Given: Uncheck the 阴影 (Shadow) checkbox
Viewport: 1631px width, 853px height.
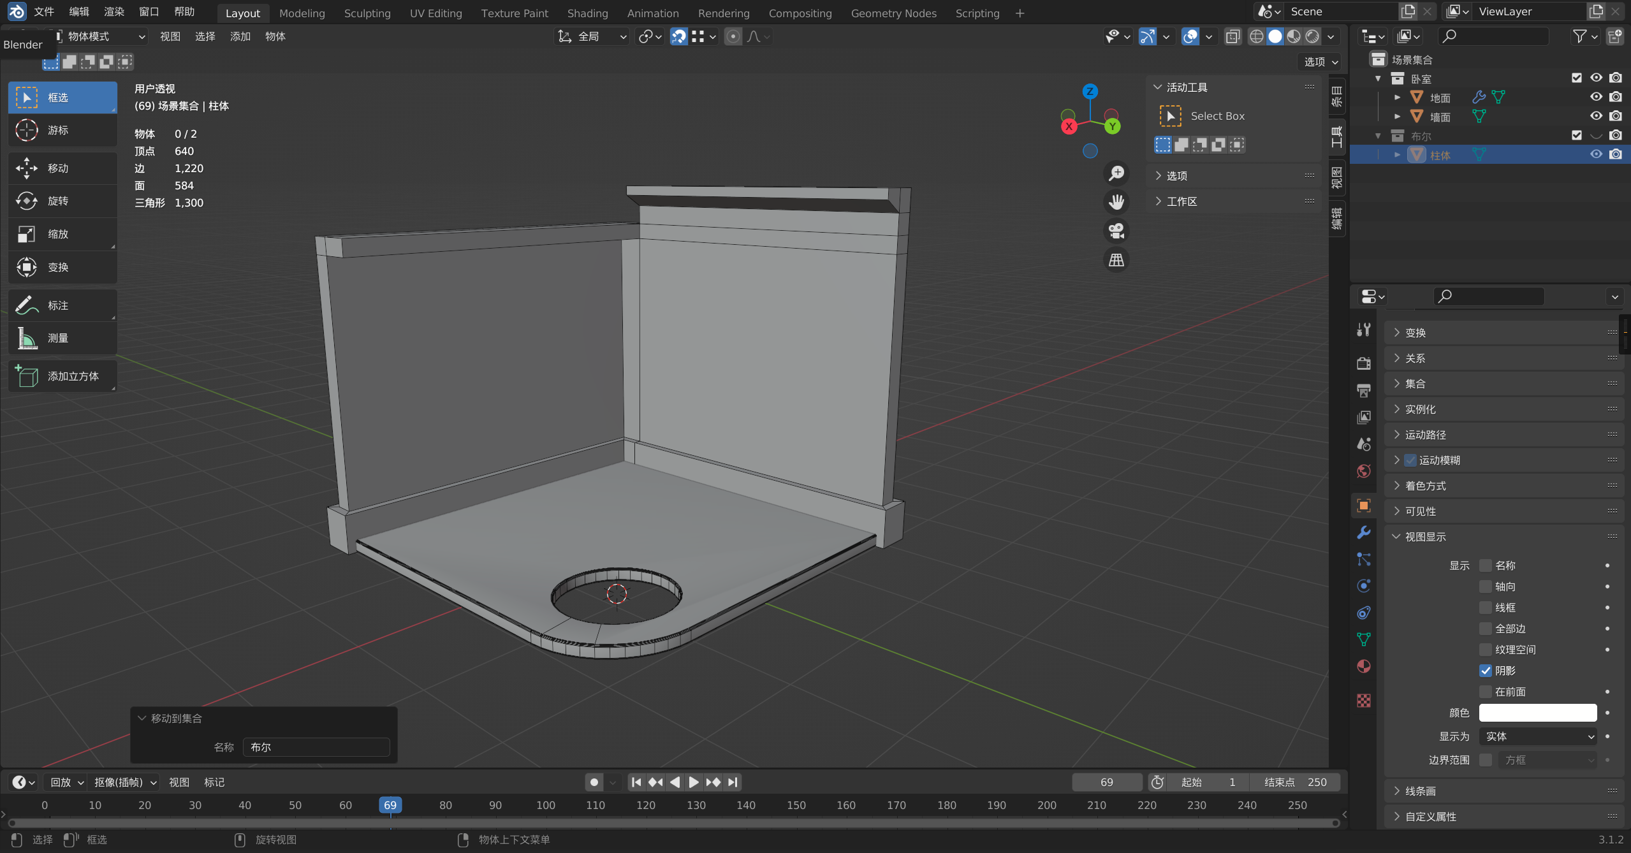Looking at the screenshot, I should tap(1486, 671).
